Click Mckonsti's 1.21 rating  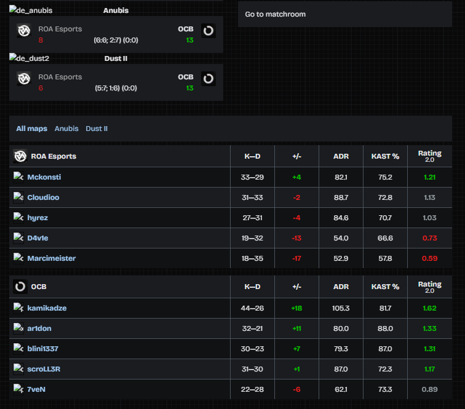coord(430,177)
